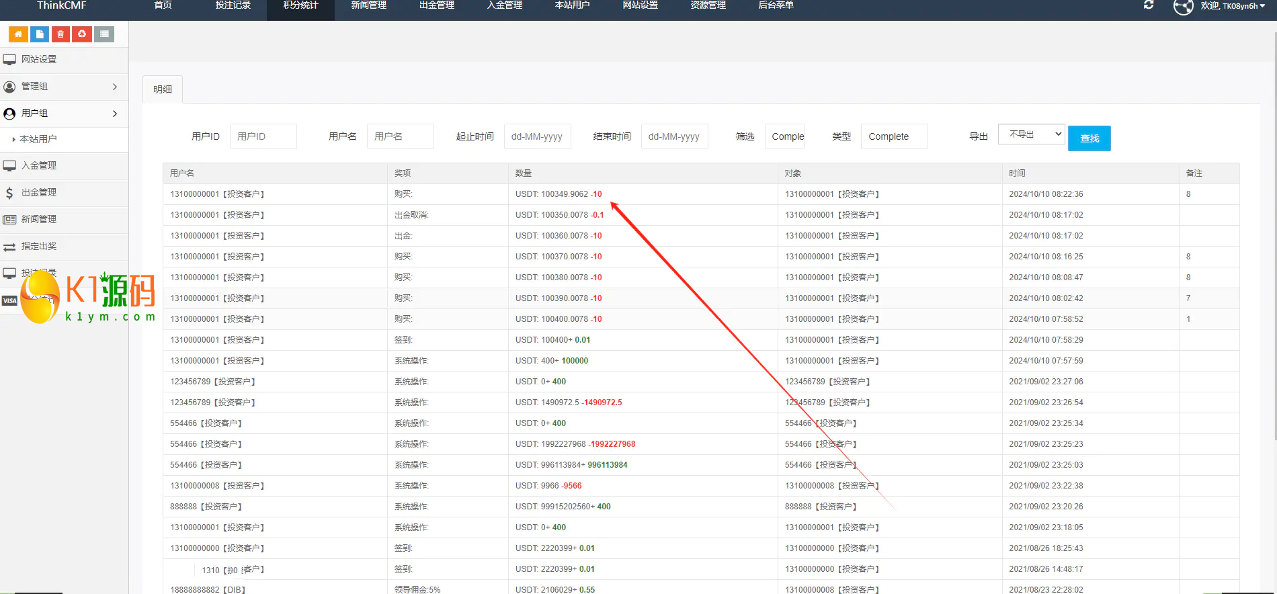Click the monitor icon beside 网站设置
The height and width of the screenshot is (594, 1277).
pos(9,60)
